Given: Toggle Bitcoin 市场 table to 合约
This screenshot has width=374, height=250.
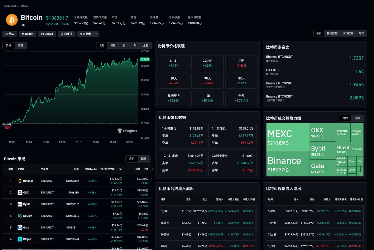Looking at the screenshot, I should 132,159.
